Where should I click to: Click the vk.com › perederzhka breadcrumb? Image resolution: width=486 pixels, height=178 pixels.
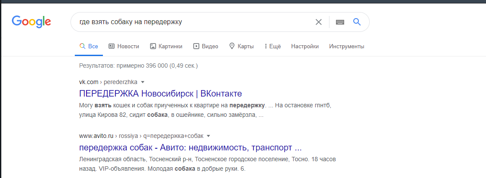(108, 82)
